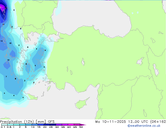The height and width of the screenshot is (128, 166).
Task: Click the 'Mo 10-11-2025 12.00 UTC' timestamp
Action: 122,122
